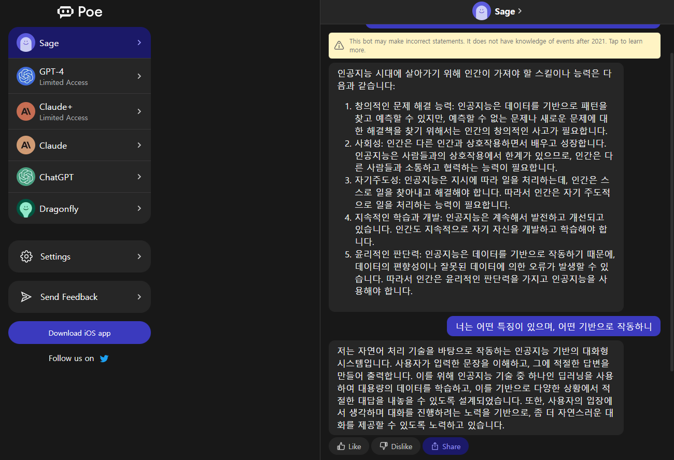Image resolution: width=674 pixels, height=460 pixels.
Task: Click the Share button
Action: pyautogui.click(x=445, y=446)
